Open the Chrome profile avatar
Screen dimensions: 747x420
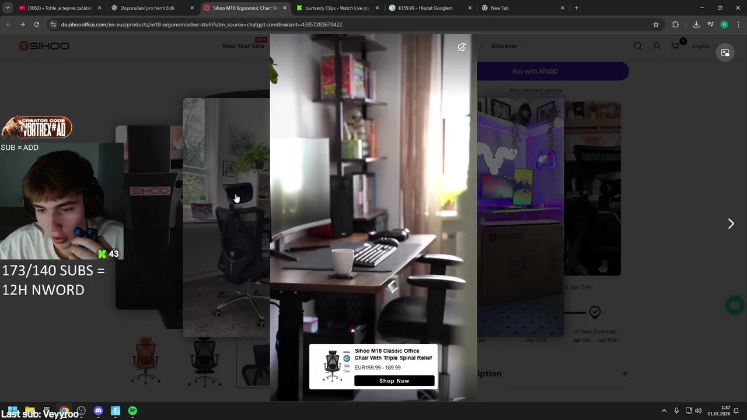tap(724, 24)
